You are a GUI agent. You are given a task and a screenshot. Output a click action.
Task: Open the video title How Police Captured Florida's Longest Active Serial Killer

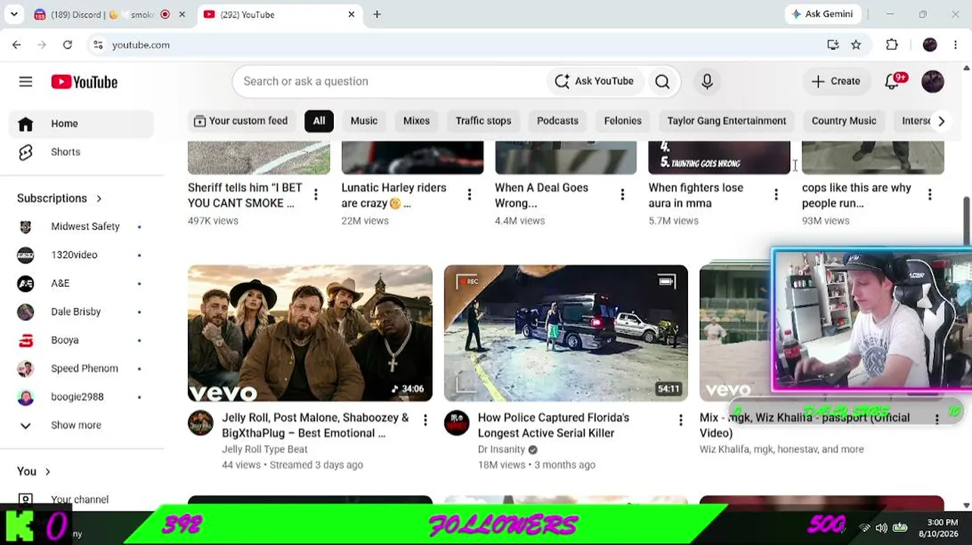click(553, 425)
